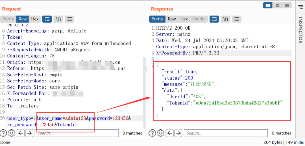Click the Content-Type header in Request
305x146 pixels.
tap(69, 43)
